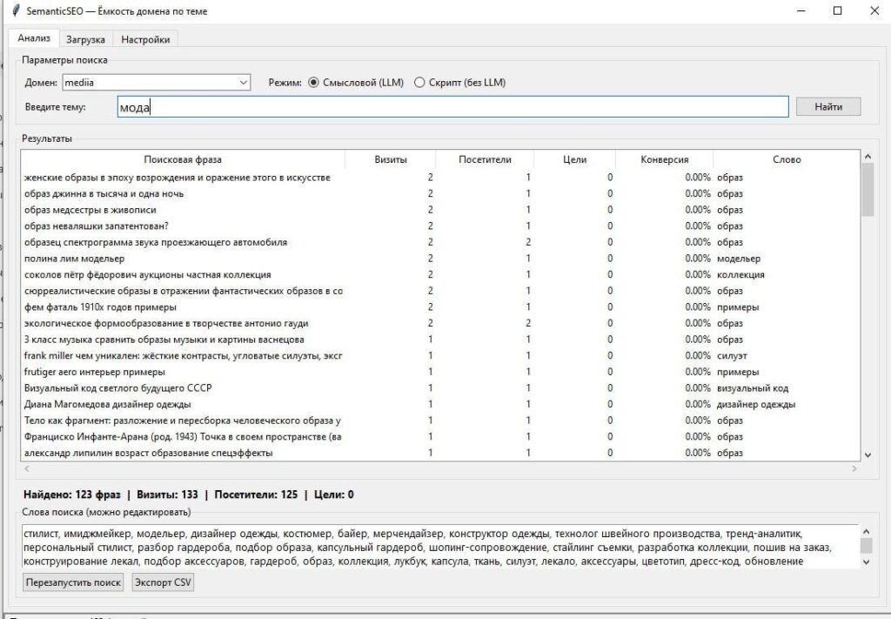This screenshot has width=891, height=619.
Task: Select row 'frutiger aero интерьер примеры'
Action: 441,372
